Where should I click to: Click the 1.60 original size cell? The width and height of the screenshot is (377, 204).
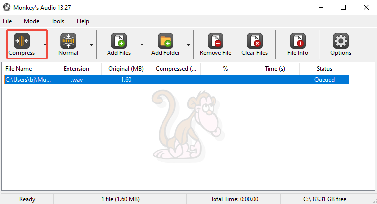(x=126, y=80)
